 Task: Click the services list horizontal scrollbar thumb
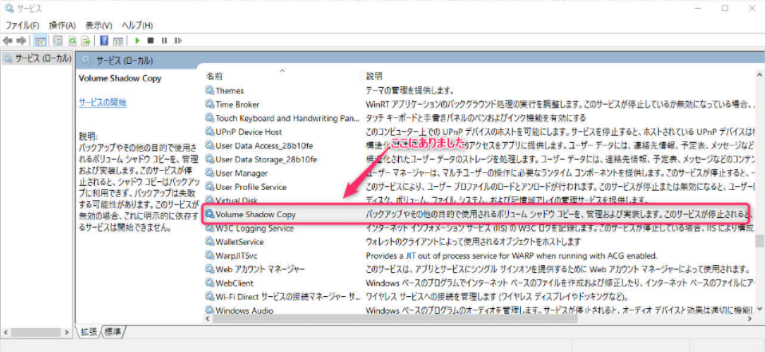click(395, 318)
